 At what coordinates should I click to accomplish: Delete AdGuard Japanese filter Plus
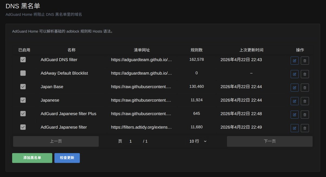coord(305,115)
